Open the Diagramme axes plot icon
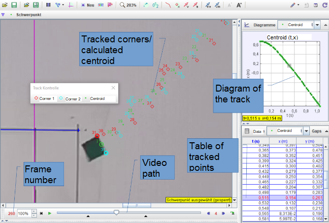 [247, 25]
